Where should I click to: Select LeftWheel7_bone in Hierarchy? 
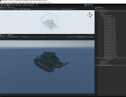pos(111,28)
